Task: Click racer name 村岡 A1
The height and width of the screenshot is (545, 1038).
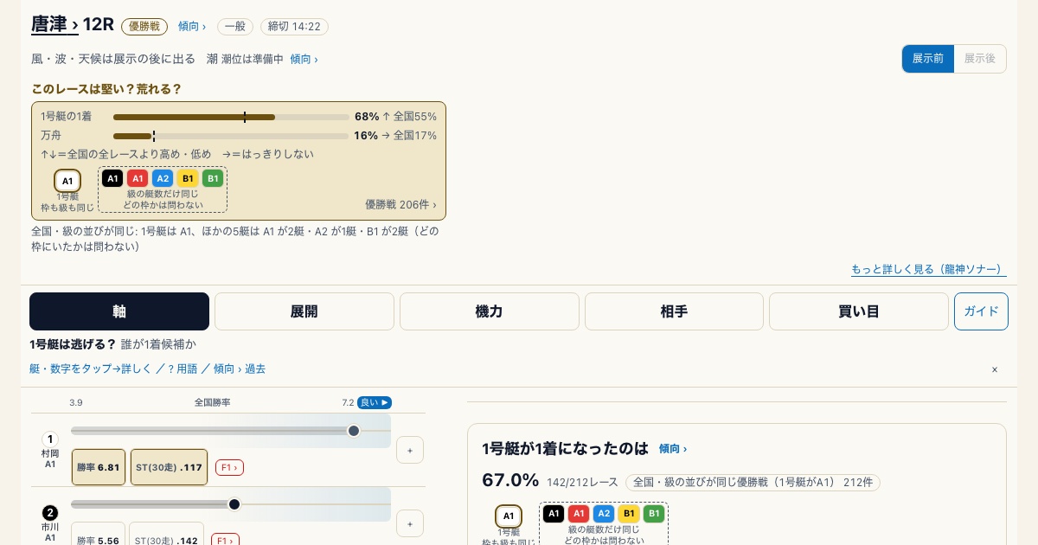Action: coord(50,458)
